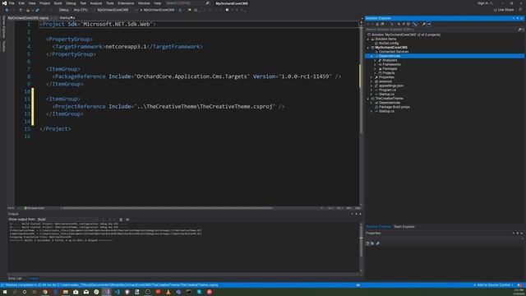Open the MyOrchardCoreCMS startup project dropdown
526x296 pixels.
coord(115,10)
